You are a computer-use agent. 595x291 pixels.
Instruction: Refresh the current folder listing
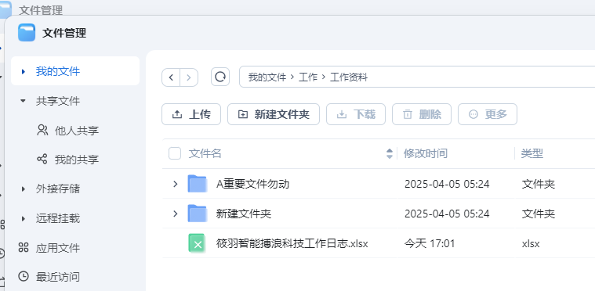click(x=220, y=77)
